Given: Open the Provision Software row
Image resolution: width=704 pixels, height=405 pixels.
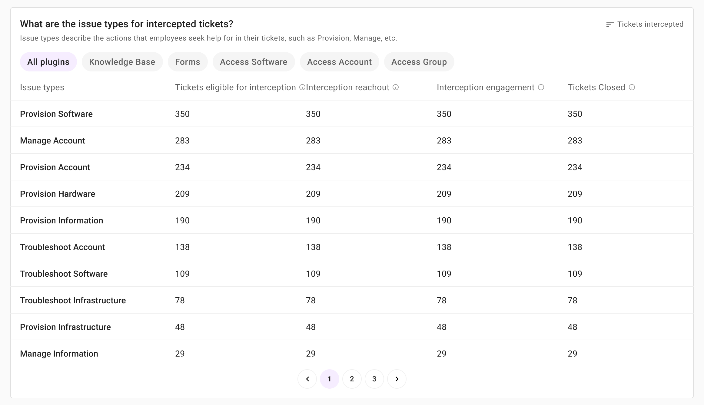Looking at the screenshot, I should pyautogui.click(x=352, y=114).
